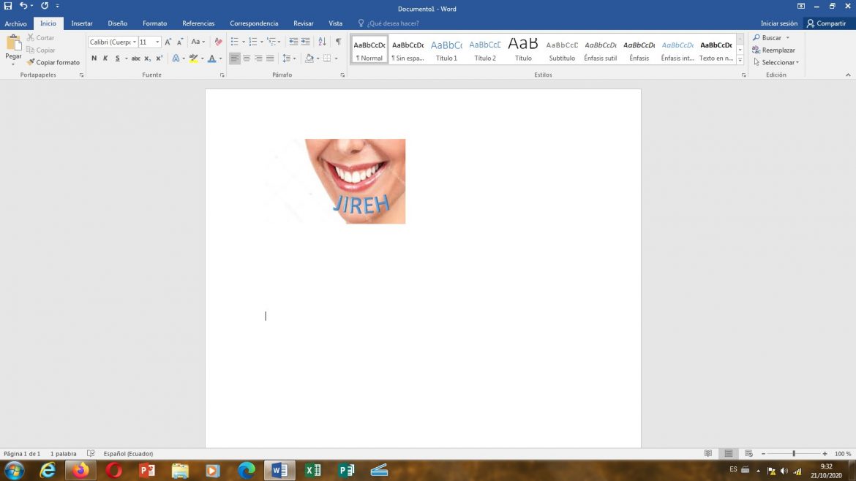The width and height of the screenshot is (856, 481).
Task: Click the Reemplazar button
Action: click(774, 50)
